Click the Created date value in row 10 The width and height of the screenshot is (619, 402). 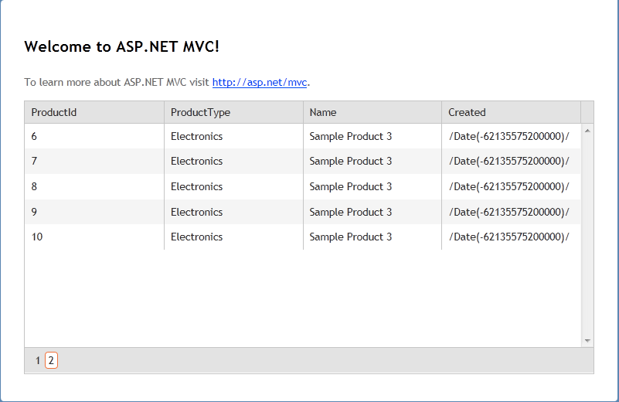(x=508, y=237)
